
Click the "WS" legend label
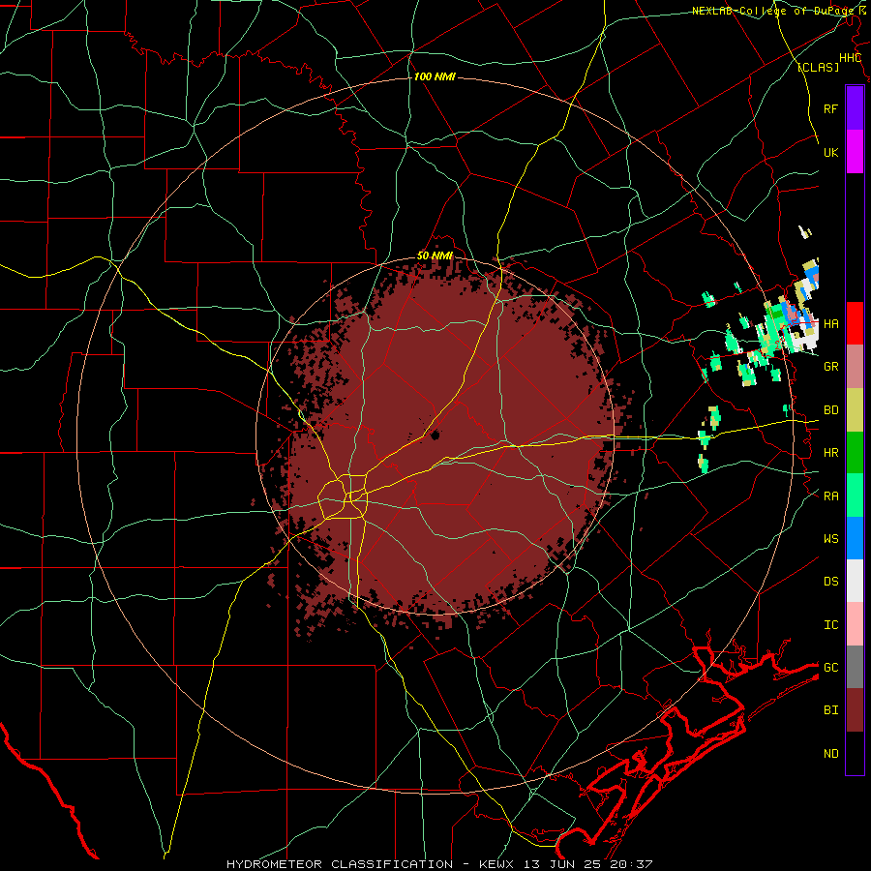830,539
